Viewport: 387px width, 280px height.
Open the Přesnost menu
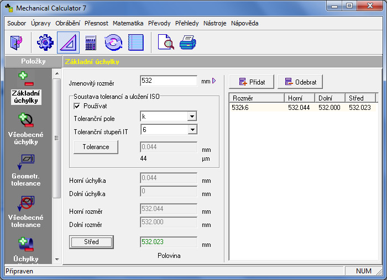coord(96,23)
